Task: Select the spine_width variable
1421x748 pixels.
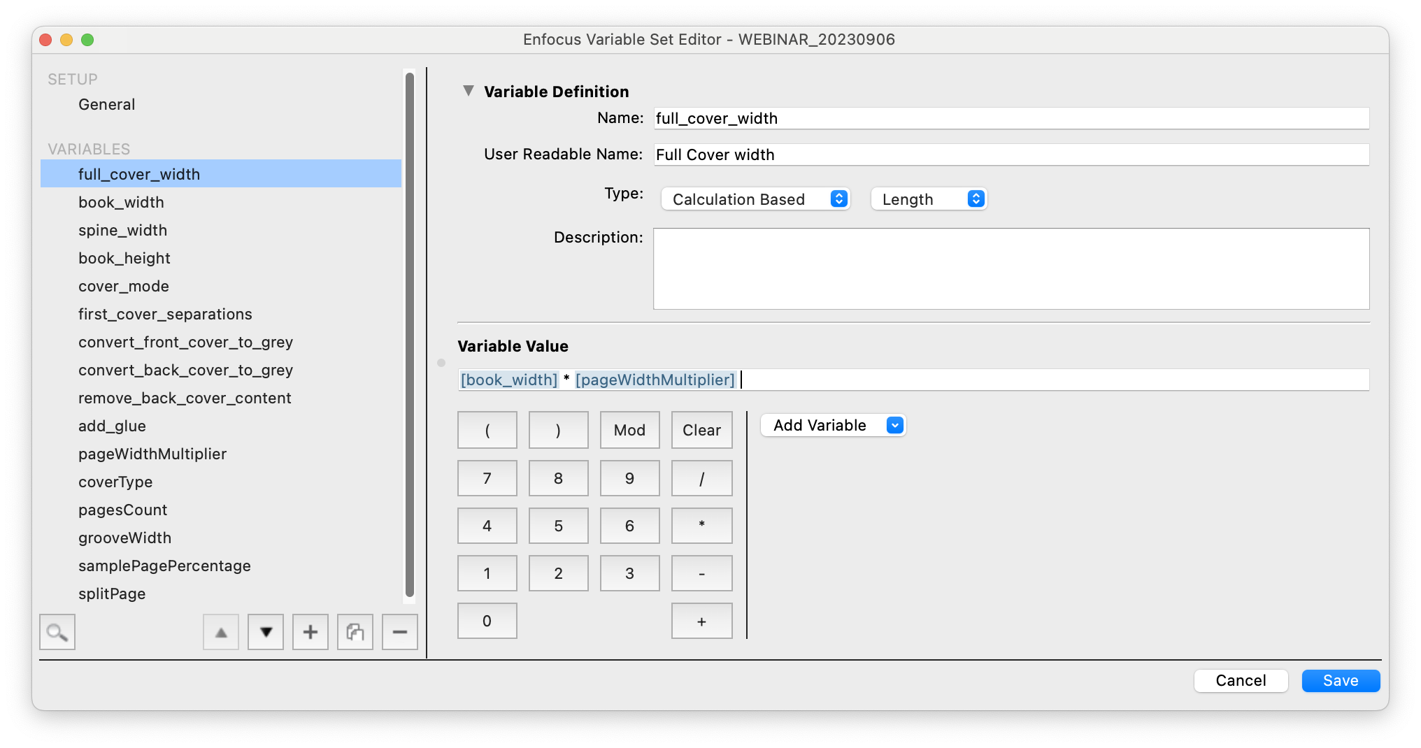Action: click(221, 230)
